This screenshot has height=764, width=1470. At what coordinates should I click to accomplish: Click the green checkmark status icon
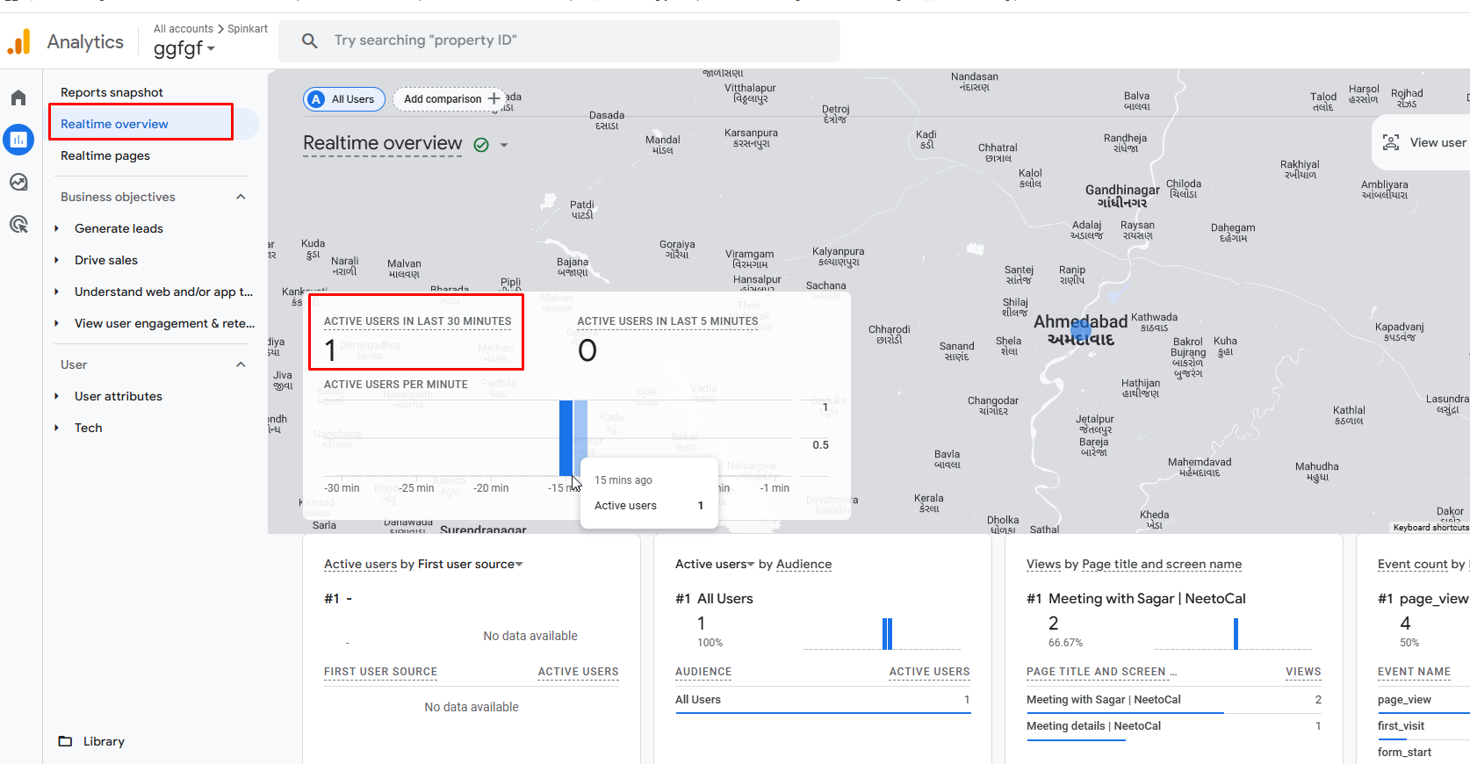(481, 145)
